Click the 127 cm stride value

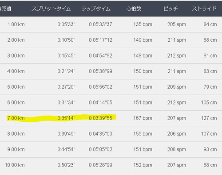coord(209,118)
